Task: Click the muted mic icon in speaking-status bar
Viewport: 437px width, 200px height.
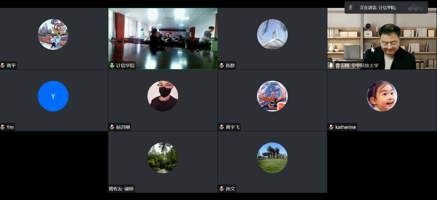Action: 351,8
